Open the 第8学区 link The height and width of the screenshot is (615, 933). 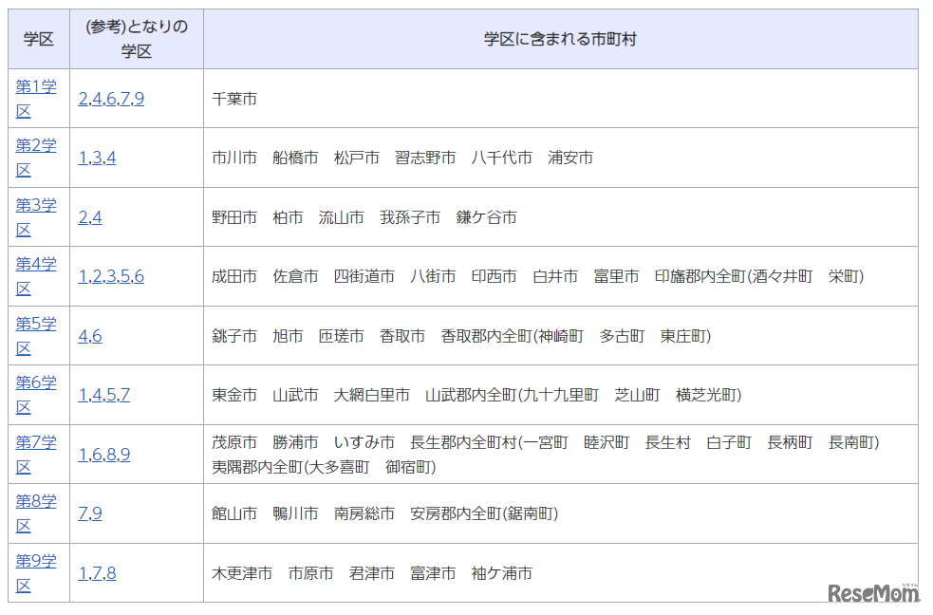click(37, 512)
